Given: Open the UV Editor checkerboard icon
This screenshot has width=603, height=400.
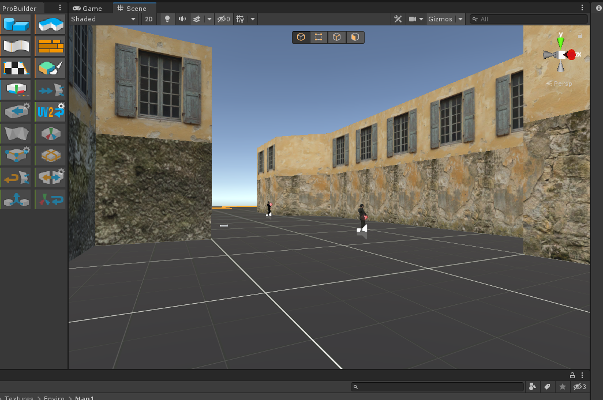Looking at the screenshot, I should (x=16, y=69).
